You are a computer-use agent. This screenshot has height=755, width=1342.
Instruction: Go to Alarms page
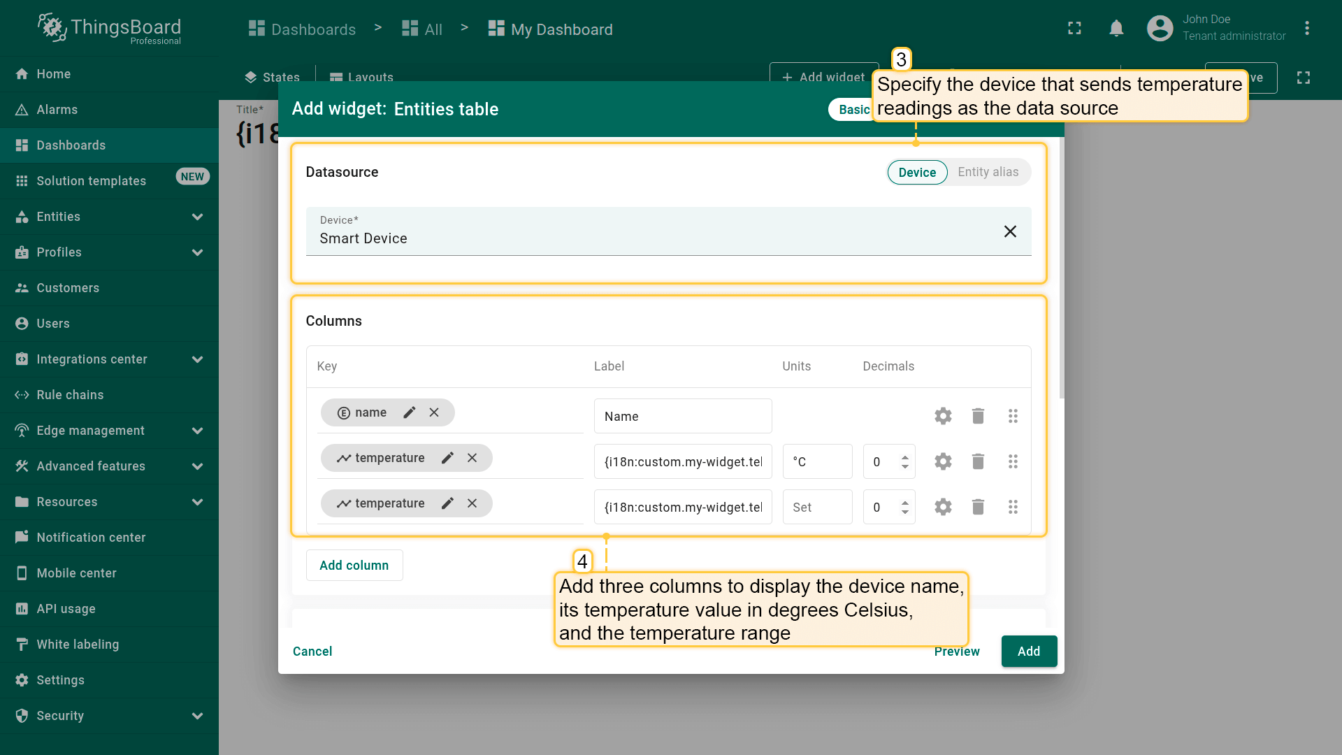57,110
